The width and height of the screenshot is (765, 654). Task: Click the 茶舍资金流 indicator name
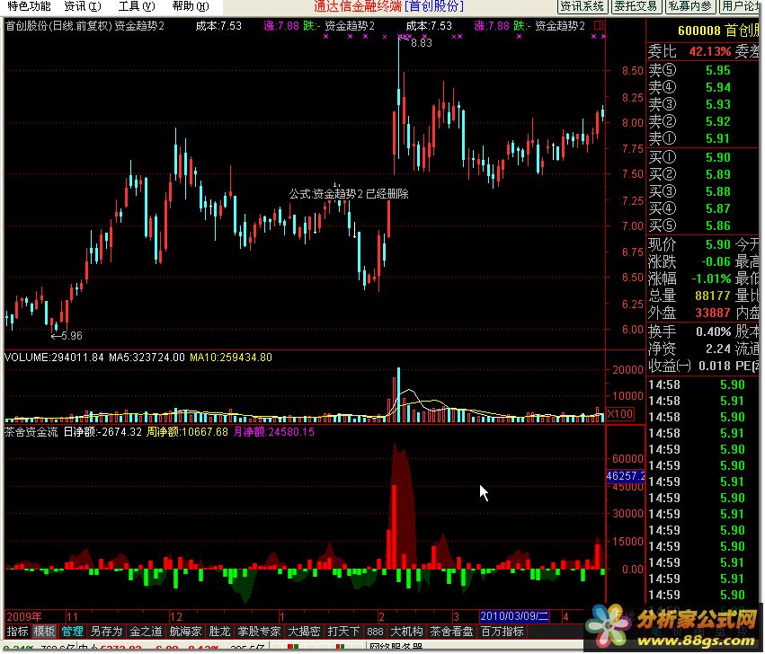coord(31,431)
